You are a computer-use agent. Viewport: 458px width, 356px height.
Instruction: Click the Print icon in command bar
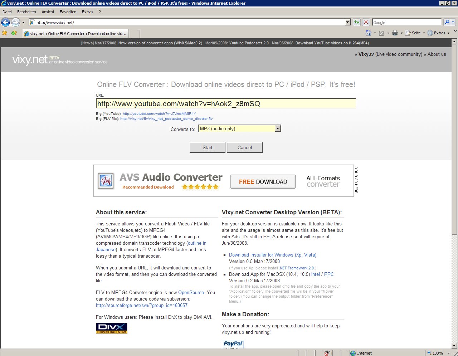tap(395, 33)
